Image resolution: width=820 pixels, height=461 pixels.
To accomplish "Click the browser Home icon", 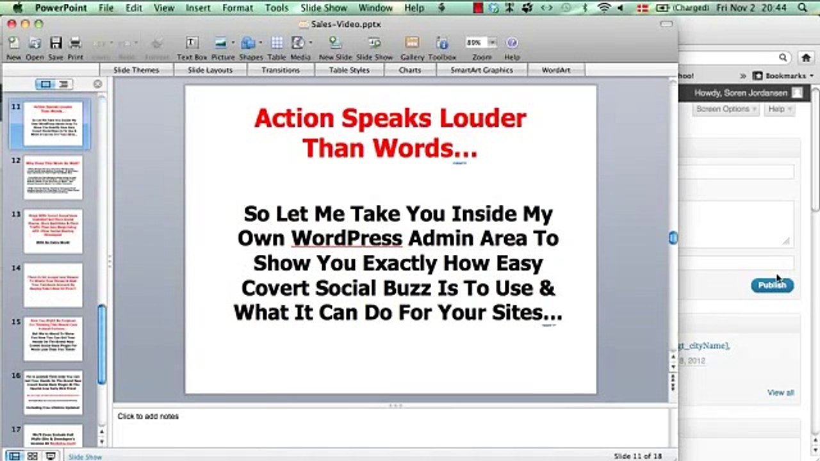I will (x=806, y=58).
